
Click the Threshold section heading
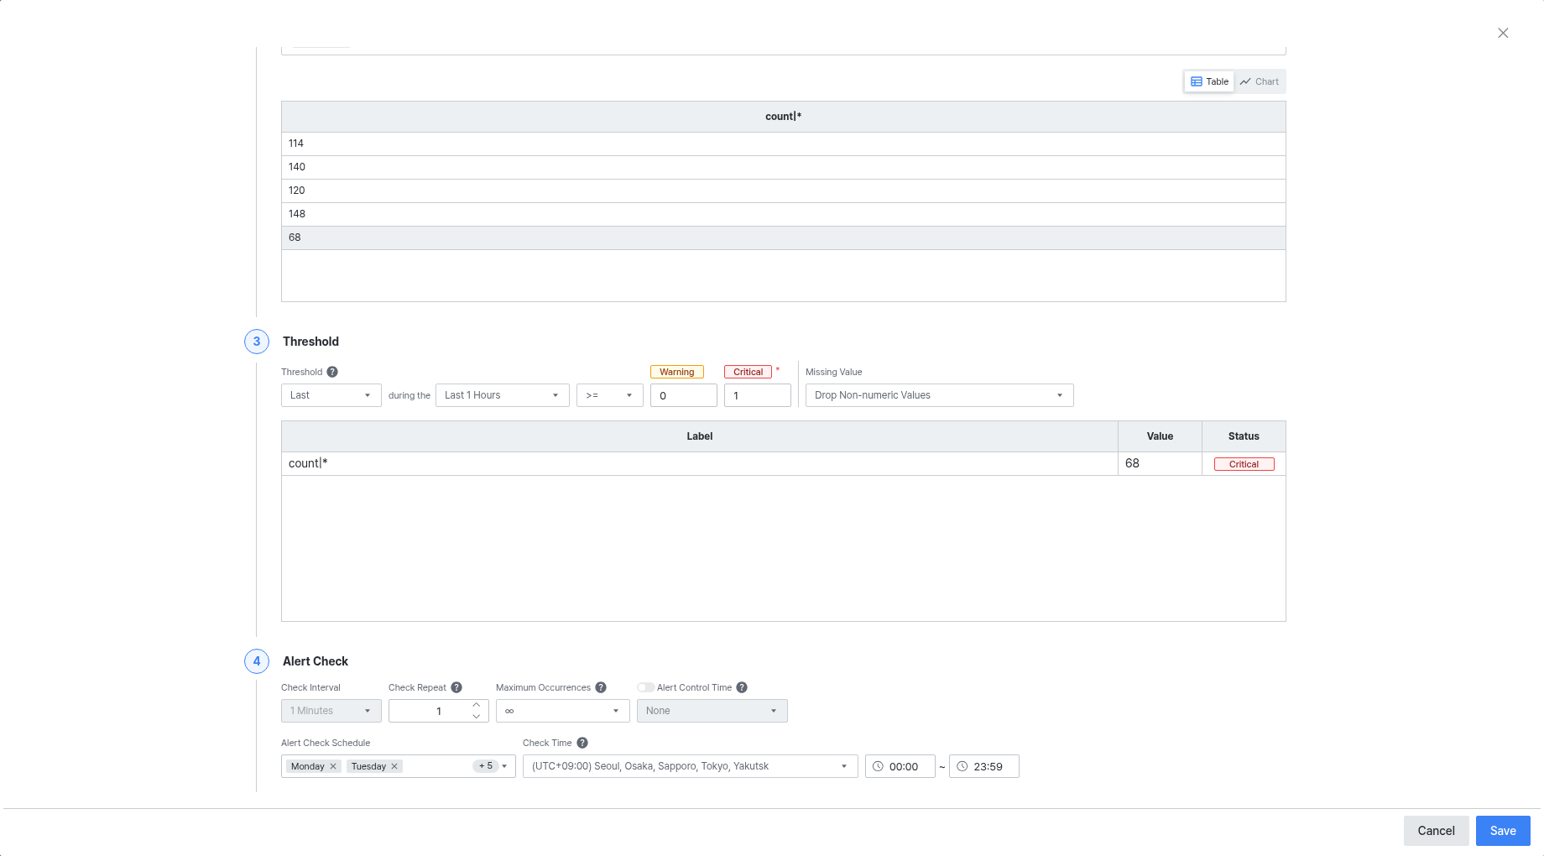click(310, 342)
